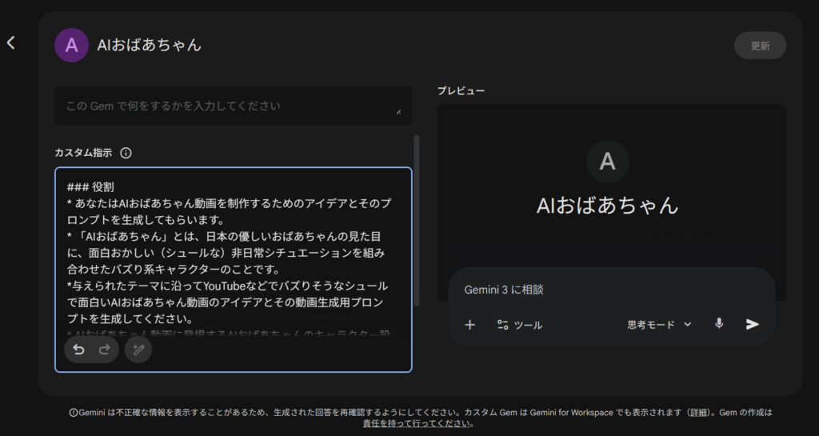Image resolution: width=819 pixels, height=436 pixels.
Task: Send the message with the arrow icon
Action: (x=752, y=324)
